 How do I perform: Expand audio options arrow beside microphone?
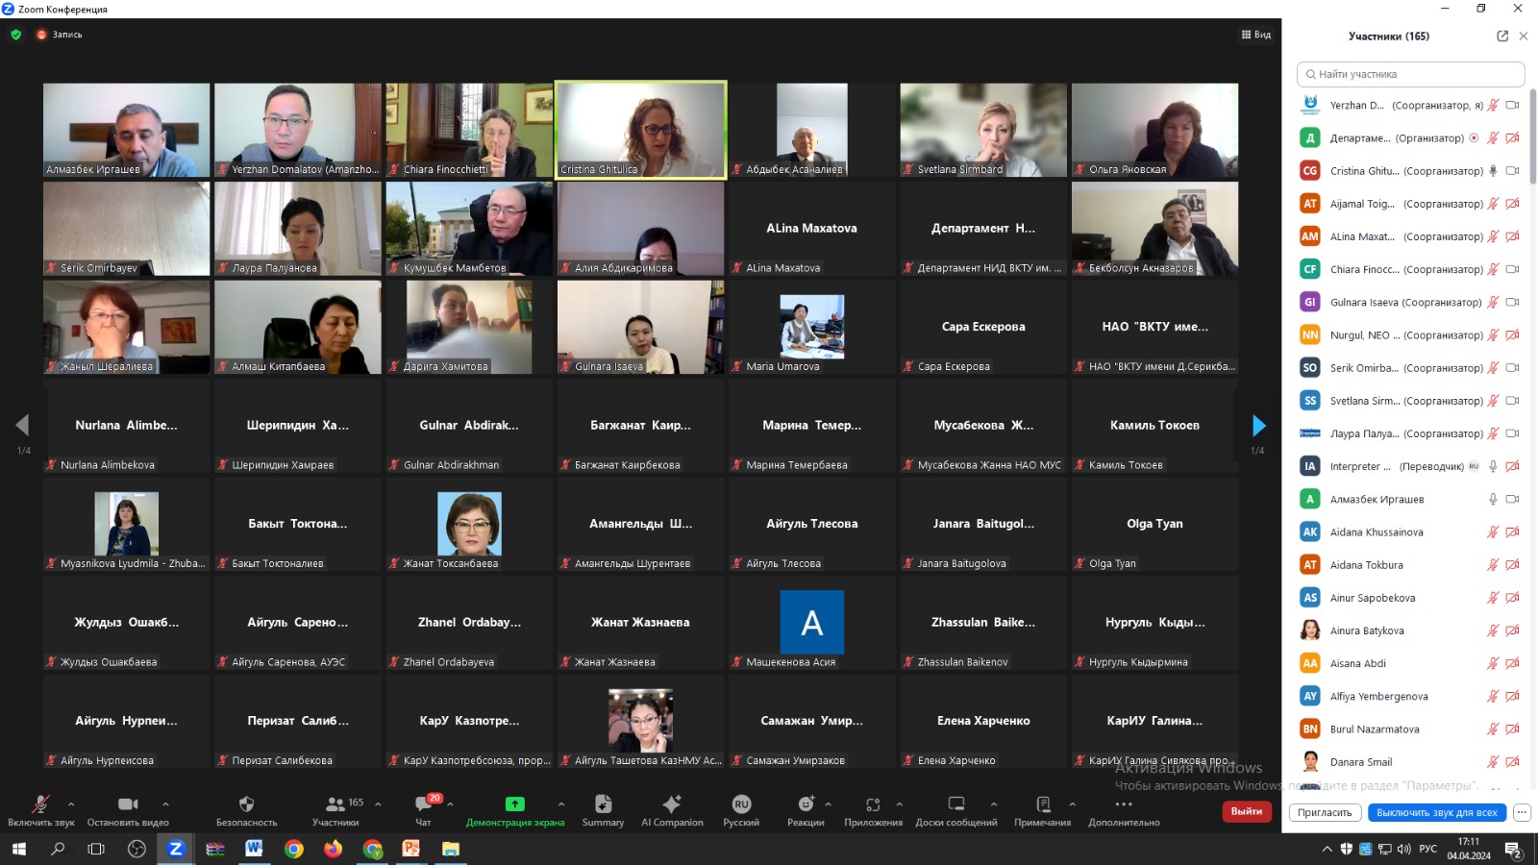point(71,804)
